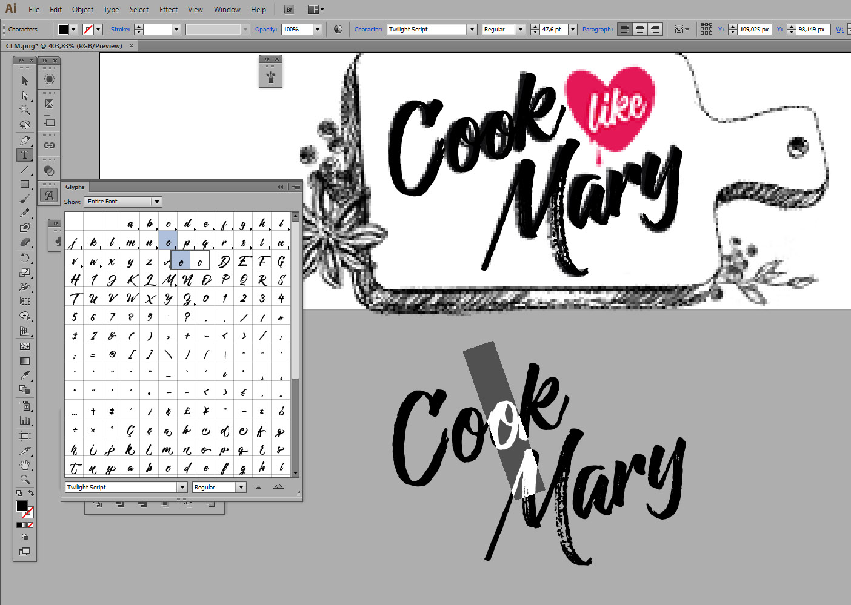Select the Gradient tool
Screen dimensions: 851x605
click(x=25, y=361)
